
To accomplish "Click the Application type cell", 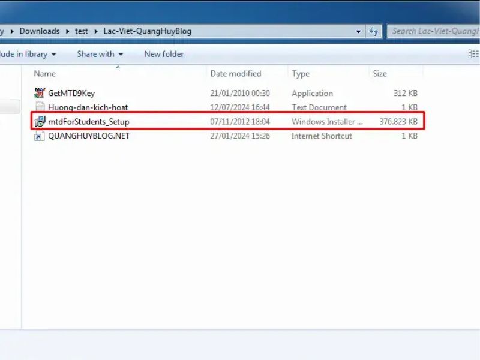I will [x=312, y=94].
